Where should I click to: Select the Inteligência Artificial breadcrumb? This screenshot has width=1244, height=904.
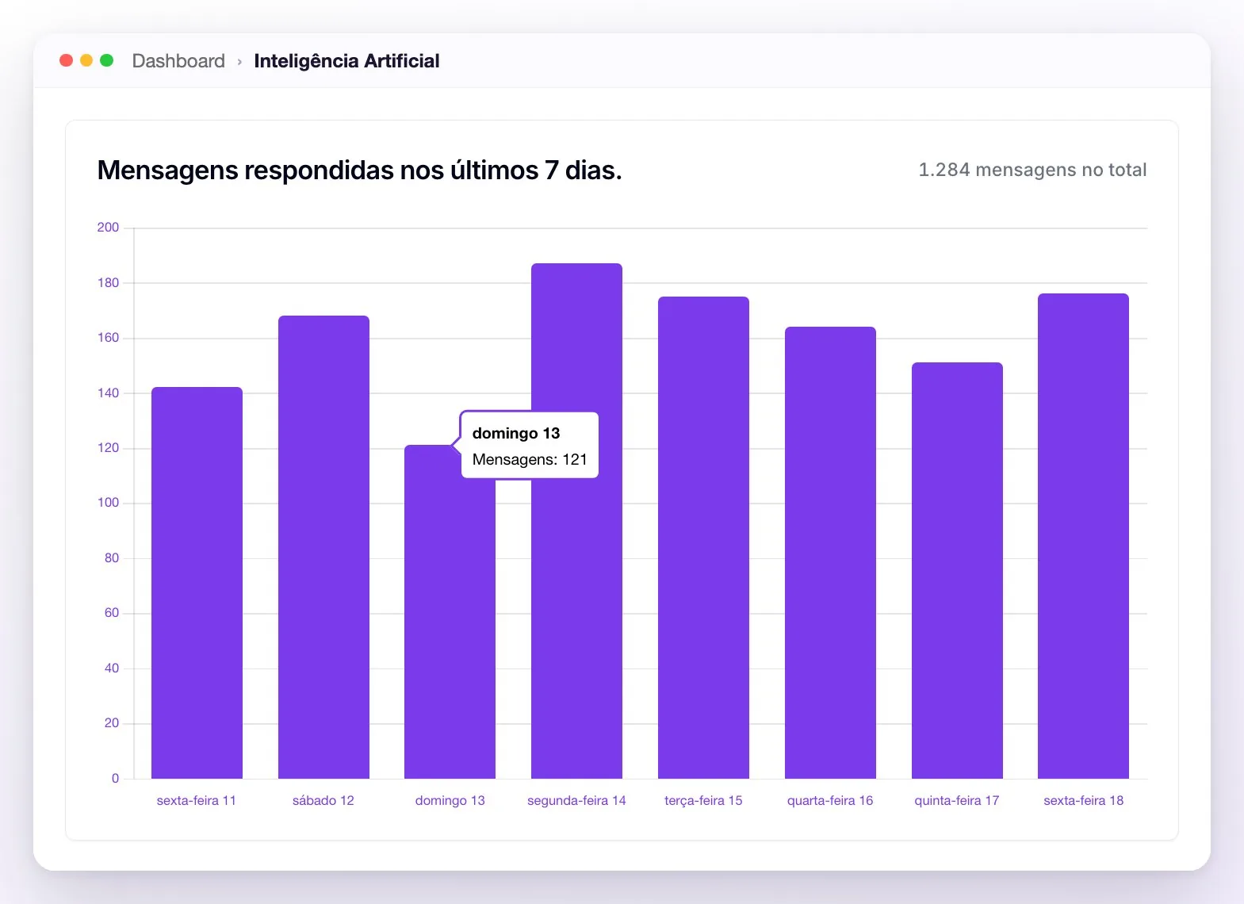346,61
